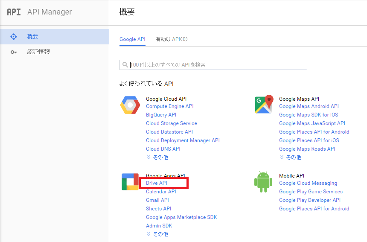Open Google Maps SDK for iOS link
This screenshot has height=242, width=367.
309,115
